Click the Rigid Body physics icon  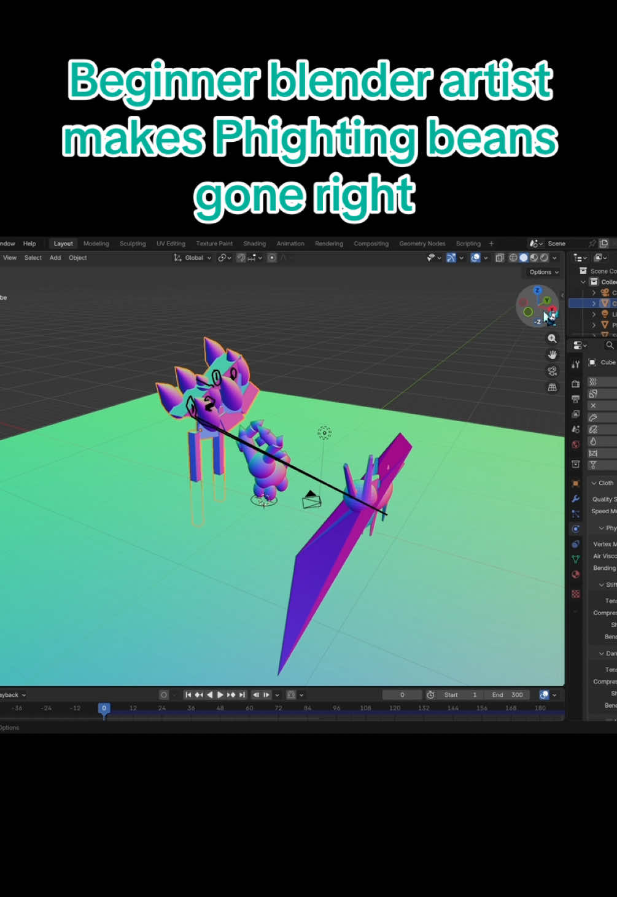593,453
